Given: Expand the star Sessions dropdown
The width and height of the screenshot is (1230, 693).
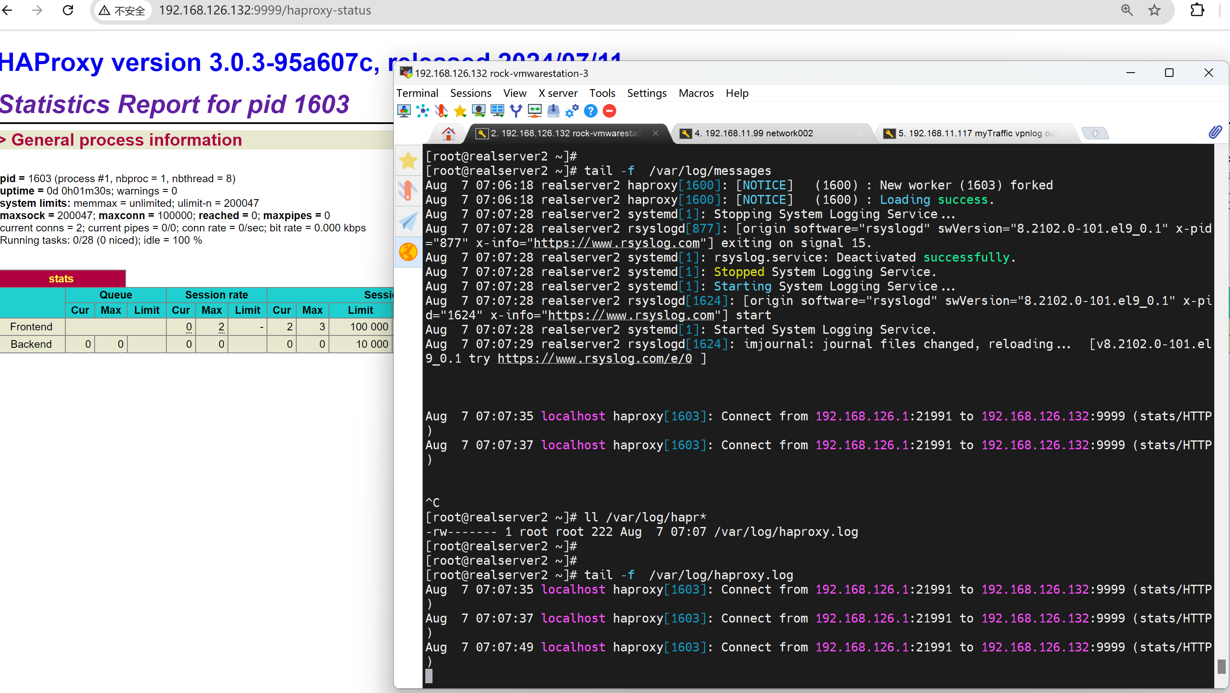Looking at the screenshot, I should [460, 111].
